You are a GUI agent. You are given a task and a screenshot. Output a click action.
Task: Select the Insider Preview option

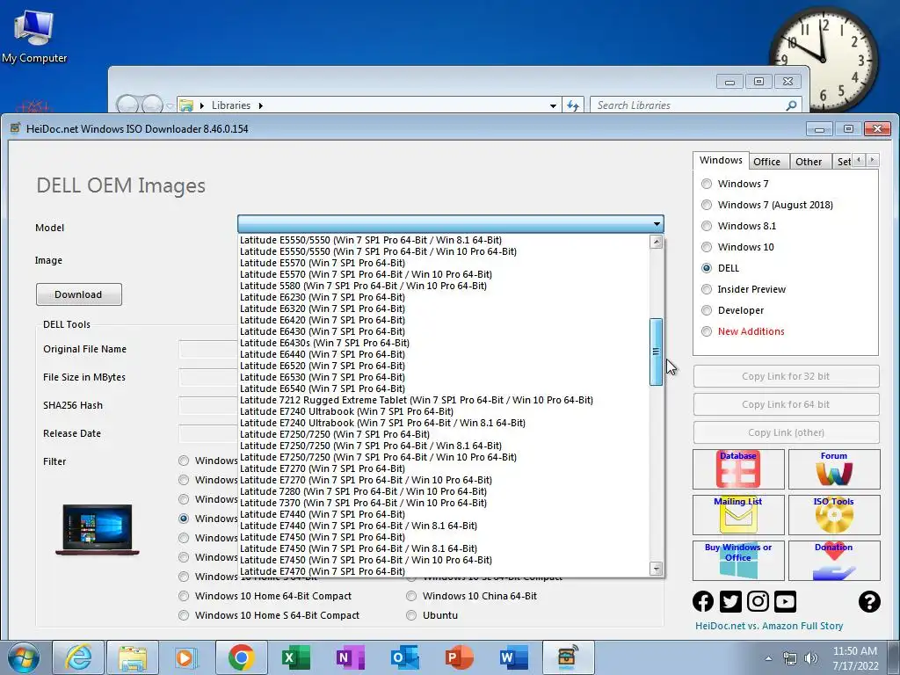pyautogui.click(x=707, y=289)
